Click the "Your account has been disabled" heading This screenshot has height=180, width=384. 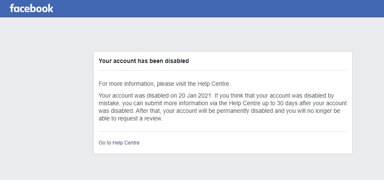tap(143, 61)
